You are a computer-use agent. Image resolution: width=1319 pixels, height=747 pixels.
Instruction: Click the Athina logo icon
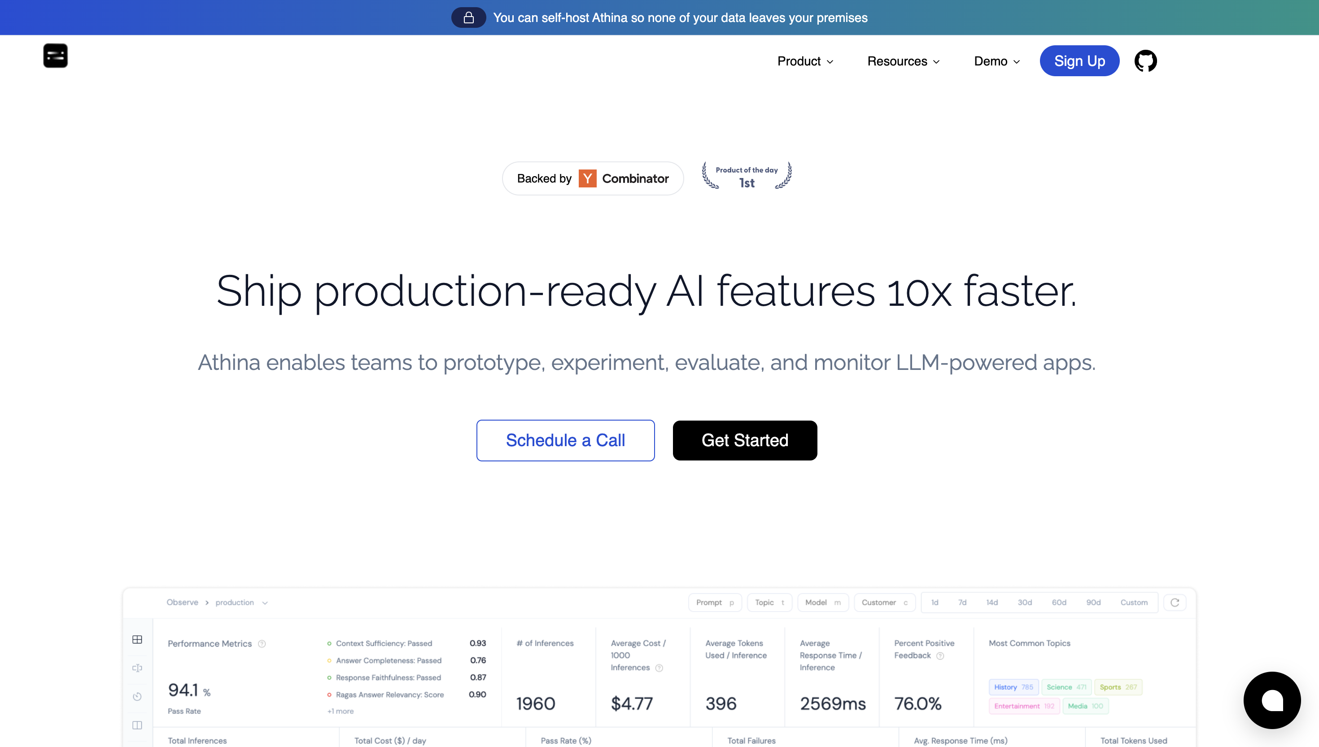click(x=56, y=56)
